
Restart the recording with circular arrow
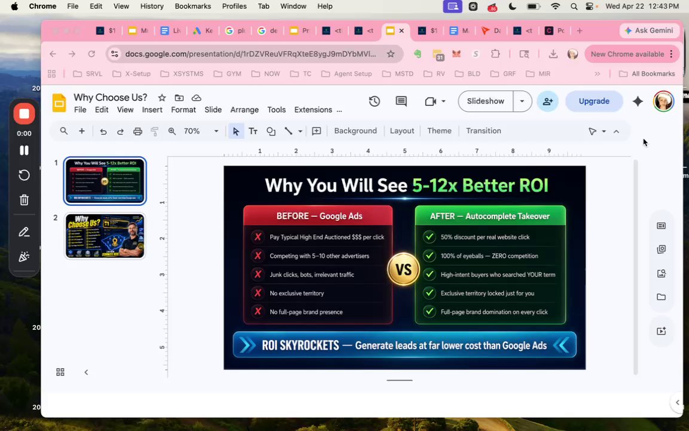pos(24,175)
